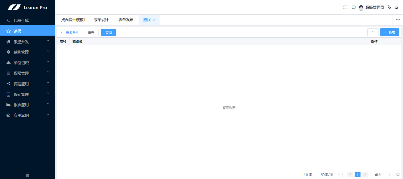Click the gear icon for 系统管理
Viewport: 403px width, 179px height.
click(x=9, y=52)
